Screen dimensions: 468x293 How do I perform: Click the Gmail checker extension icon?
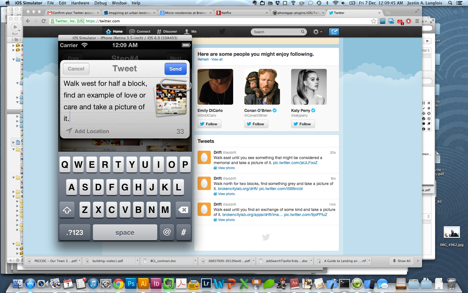tap(400, 21)
